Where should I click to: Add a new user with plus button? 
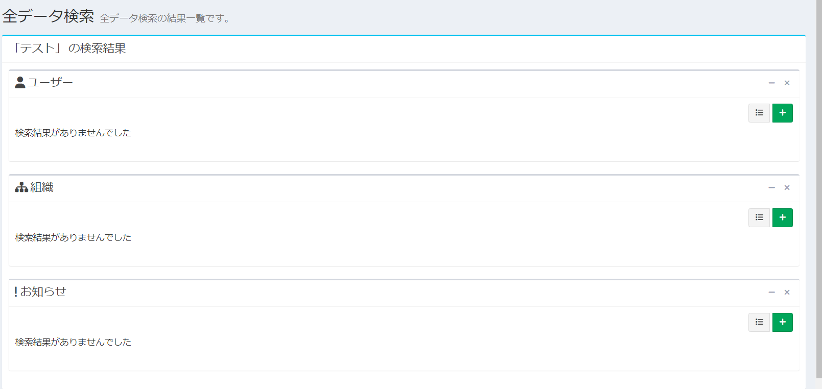click(x=782, y=113)
